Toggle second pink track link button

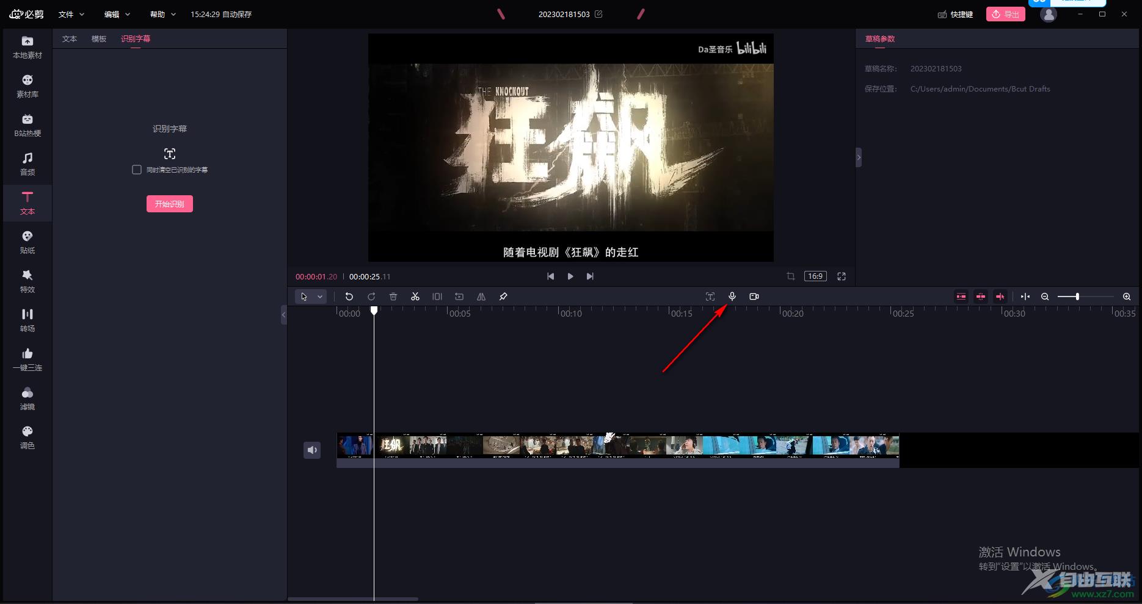pos(981,297)
